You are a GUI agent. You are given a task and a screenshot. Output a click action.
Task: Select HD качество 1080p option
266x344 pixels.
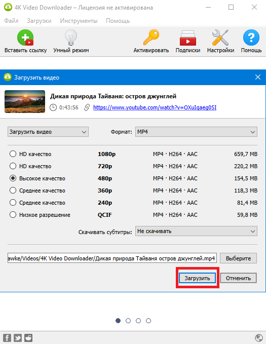click(13, 154)
